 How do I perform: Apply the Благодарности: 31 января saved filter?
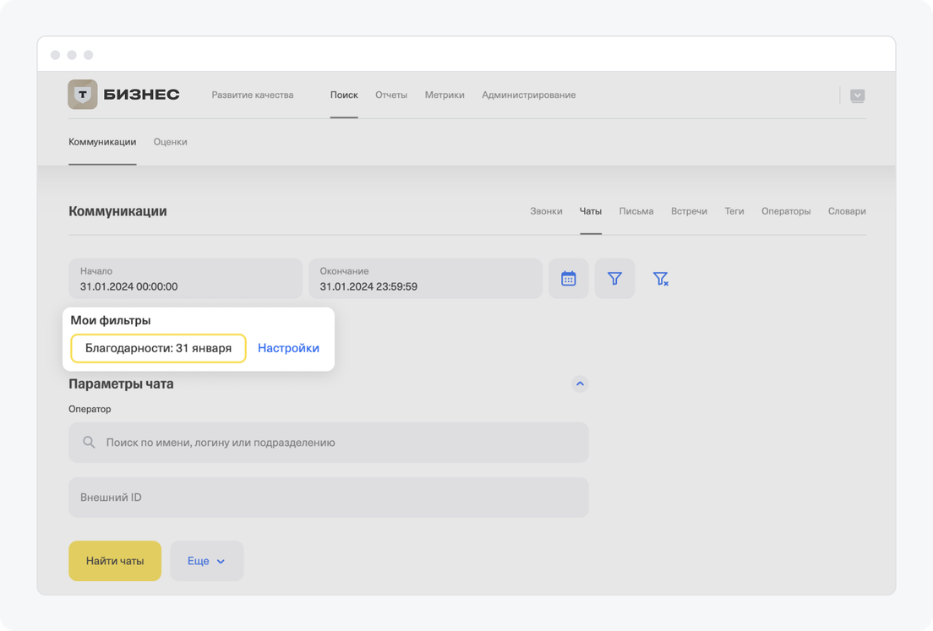[x=158, y=348]
